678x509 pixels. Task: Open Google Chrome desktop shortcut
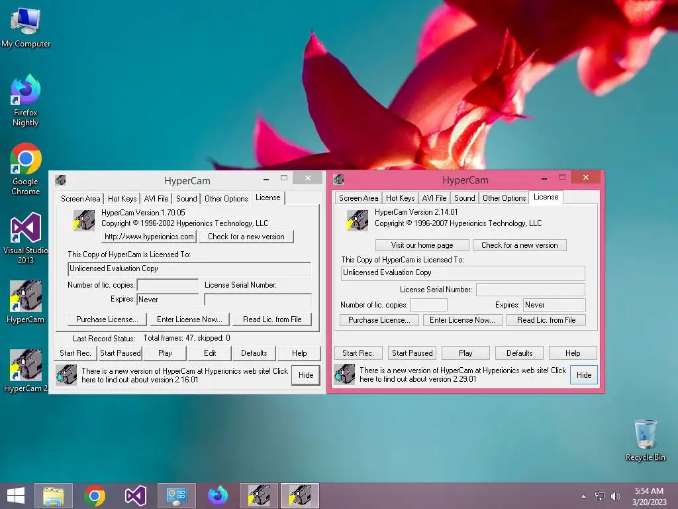coord(26,169)
